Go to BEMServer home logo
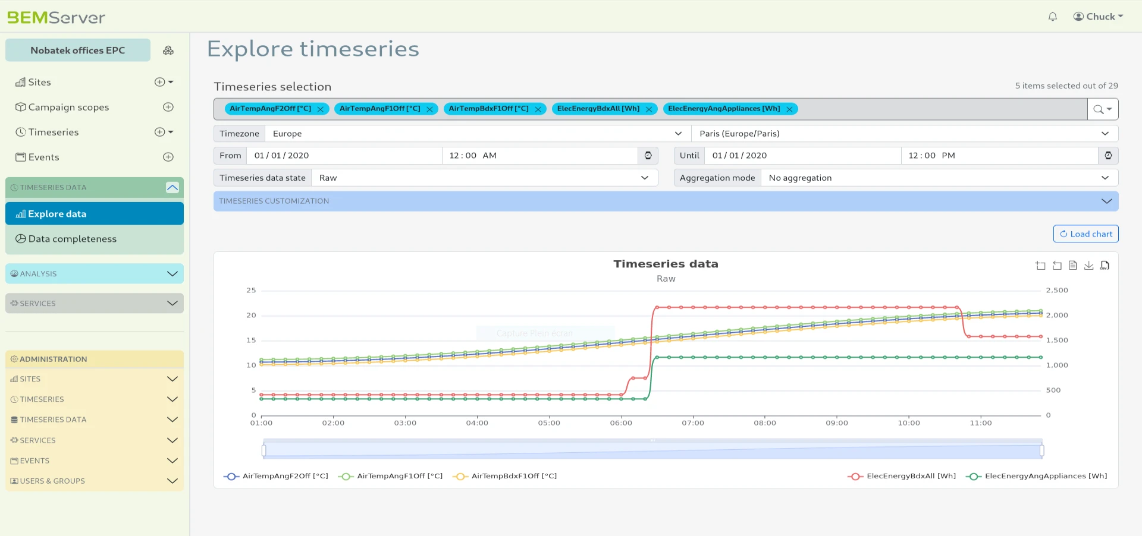Screen dimensions: 1142x536 pyautogui.click(x=56, y=17)
